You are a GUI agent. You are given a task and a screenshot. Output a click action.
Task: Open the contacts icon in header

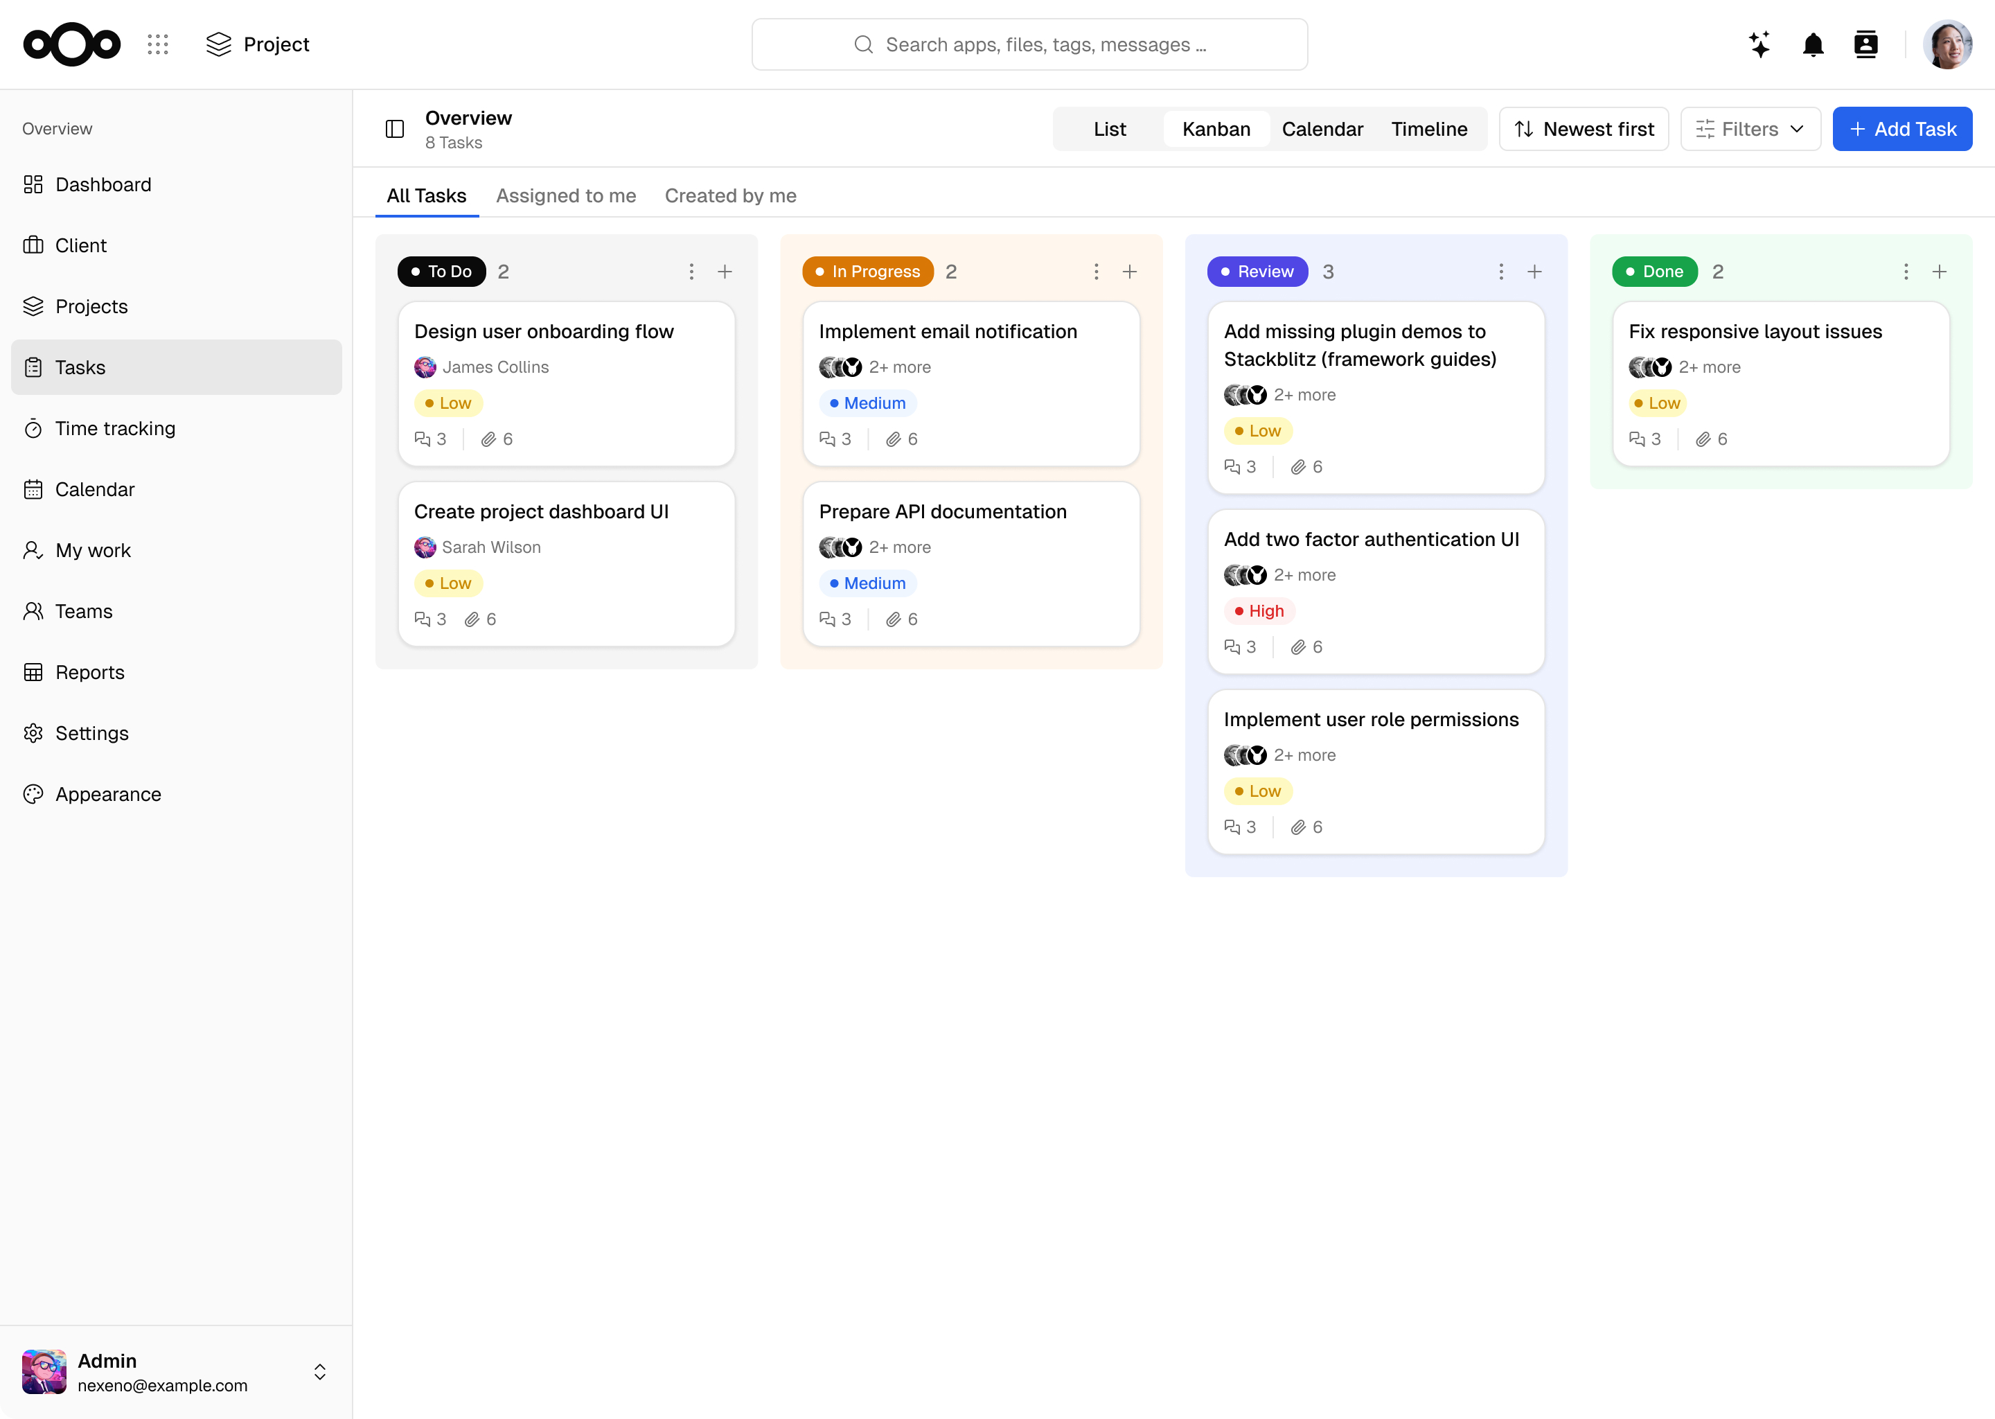click(x=1865, y=44)
